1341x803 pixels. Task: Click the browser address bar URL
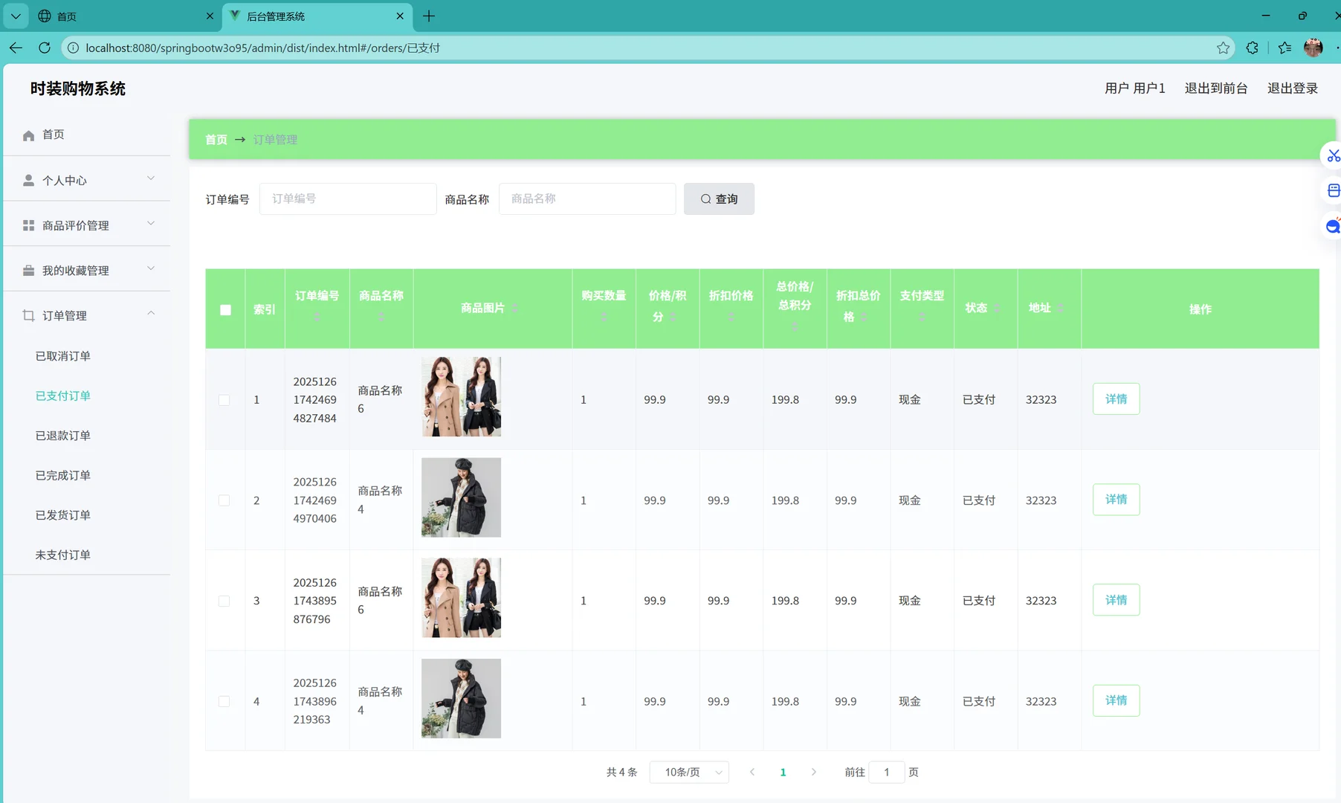(x=263, y=48)
